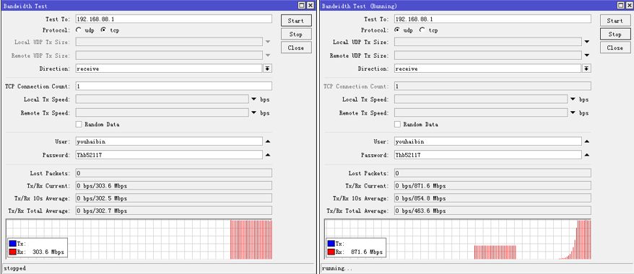
Task: Click Stop in the running Bandwidth Test window
Action: pos(615,35)
